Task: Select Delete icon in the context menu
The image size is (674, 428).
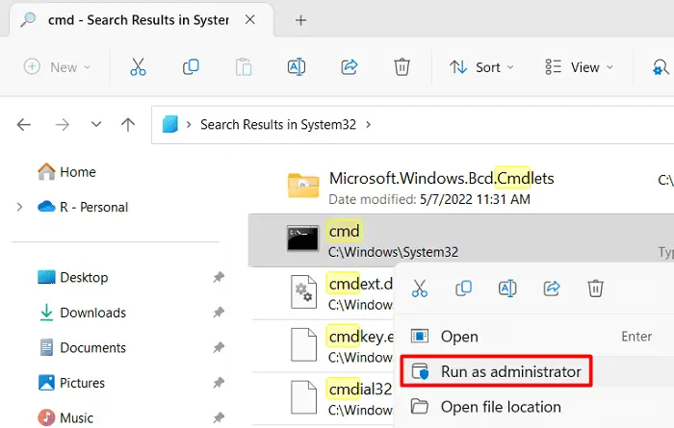Action: click(x=595, y=288)
